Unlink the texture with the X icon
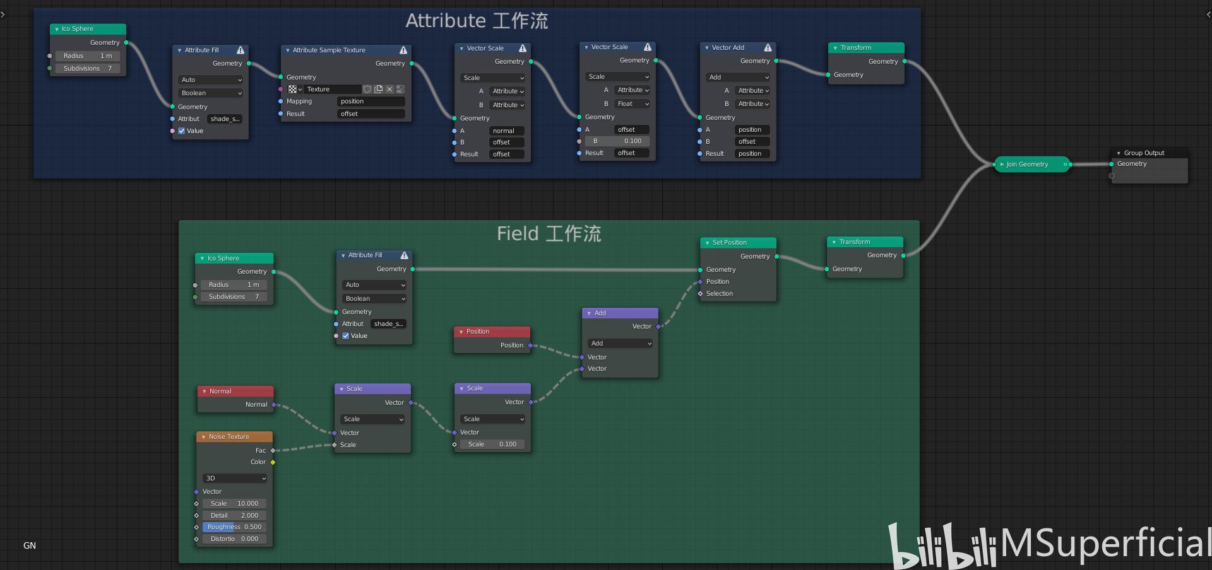 tap(389, 89)
